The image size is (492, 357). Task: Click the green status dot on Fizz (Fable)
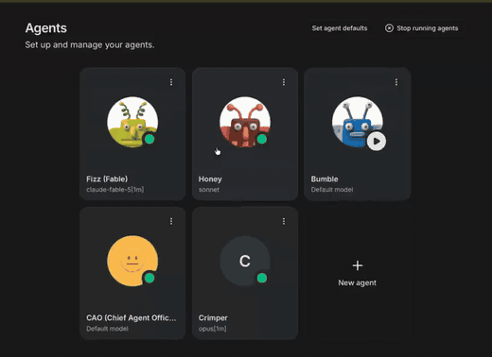click(x=149, y=139)
